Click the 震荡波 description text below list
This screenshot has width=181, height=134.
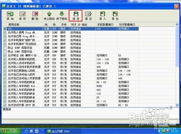click(7, 109)
